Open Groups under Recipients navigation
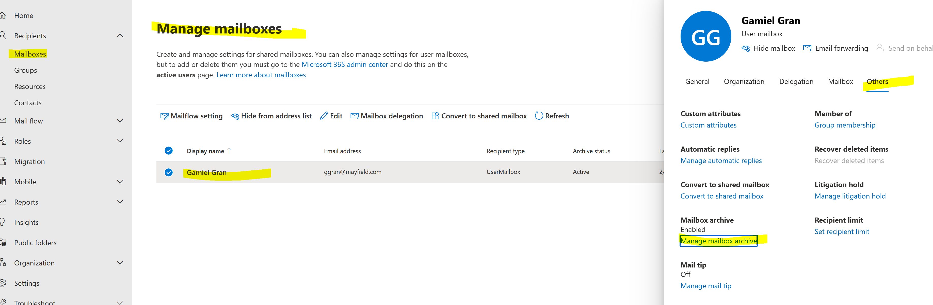 pos(25,70)
